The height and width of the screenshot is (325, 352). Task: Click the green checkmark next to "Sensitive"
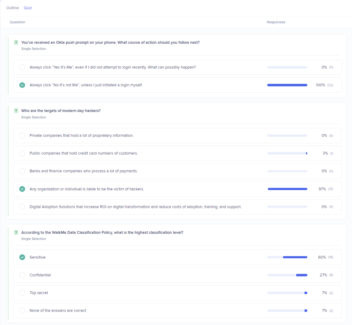click(22, 257)
